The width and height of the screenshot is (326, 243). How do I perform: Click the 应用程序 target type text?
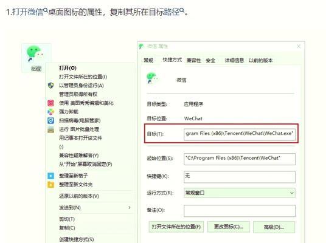pyautogui.click(x=193, y=104)
